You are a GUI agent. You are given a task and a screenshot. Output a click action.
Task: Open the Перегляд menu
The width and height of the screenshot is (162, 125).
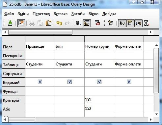coord(41,14)
